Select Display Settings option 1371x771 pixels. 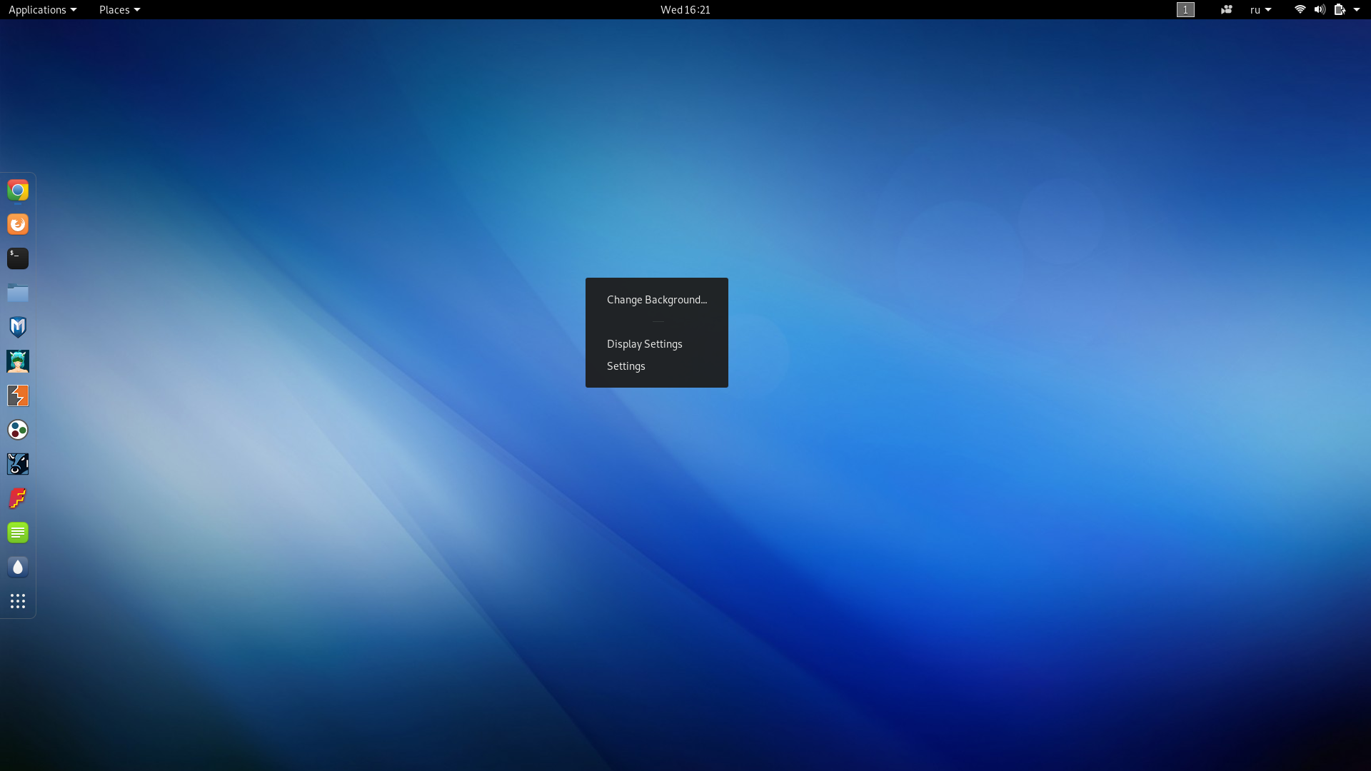(x=645, y=343)
